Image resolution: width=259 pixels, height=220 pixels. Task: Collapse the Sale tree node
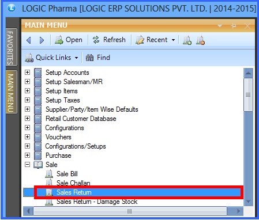pos(28,165)
